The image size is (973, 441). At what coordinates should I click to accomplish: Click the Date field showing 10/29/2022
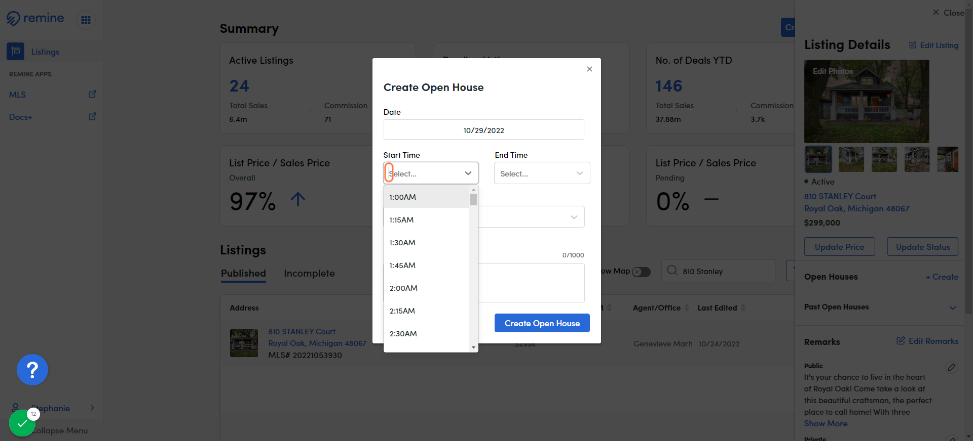tap(483, 130)
